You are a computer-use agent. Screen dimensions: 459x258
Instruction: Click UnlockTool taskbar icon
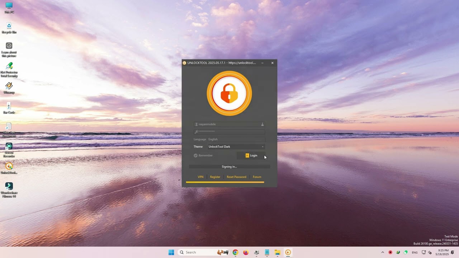288,252
